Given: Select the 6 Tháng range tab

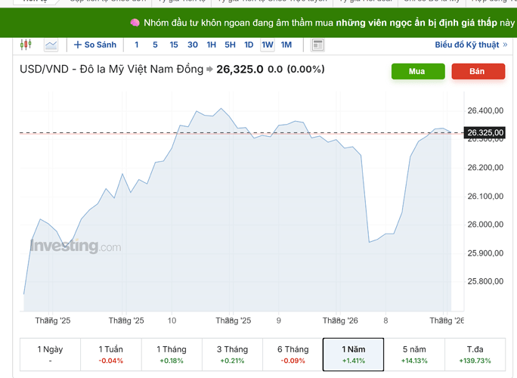Looking at the screenshot, I should point(293,355).
